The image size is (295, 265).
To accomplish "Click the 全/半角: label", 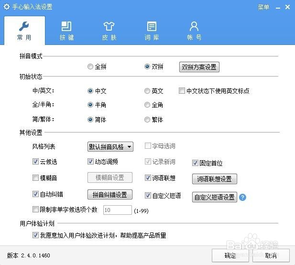I will click(x=44, y=104).
